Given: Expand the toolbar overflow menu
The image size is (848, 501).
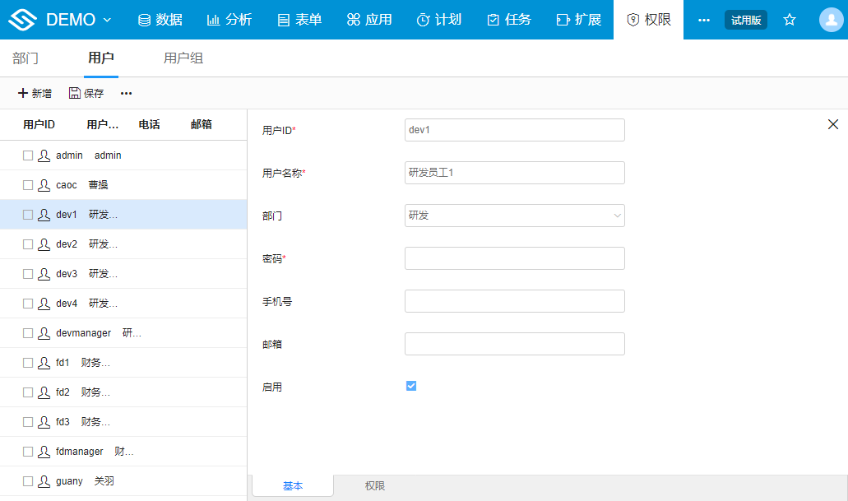Looking at the screenshot, I should 125,93.
